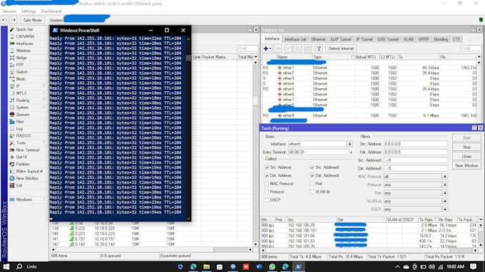
Task: Click Make Supout.rf in the sidebar
Action: 29,172
